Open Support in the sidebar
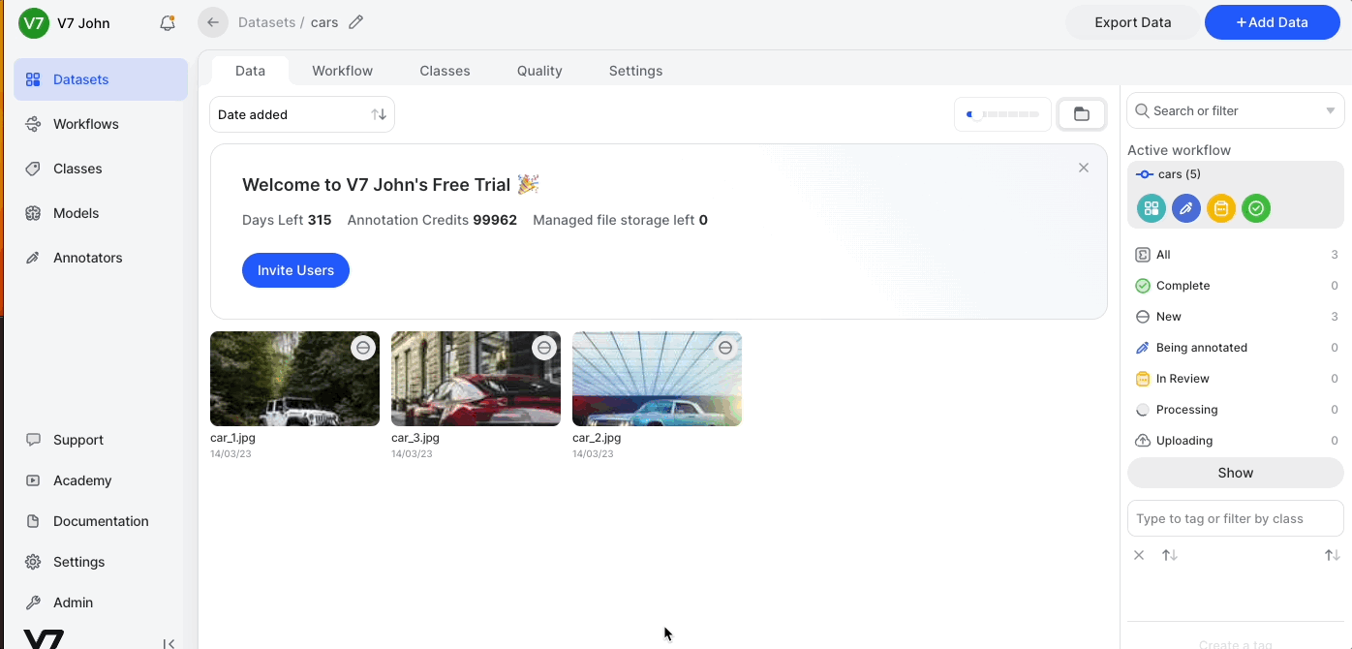This screenshot has height=649, width=1352. 101,440
